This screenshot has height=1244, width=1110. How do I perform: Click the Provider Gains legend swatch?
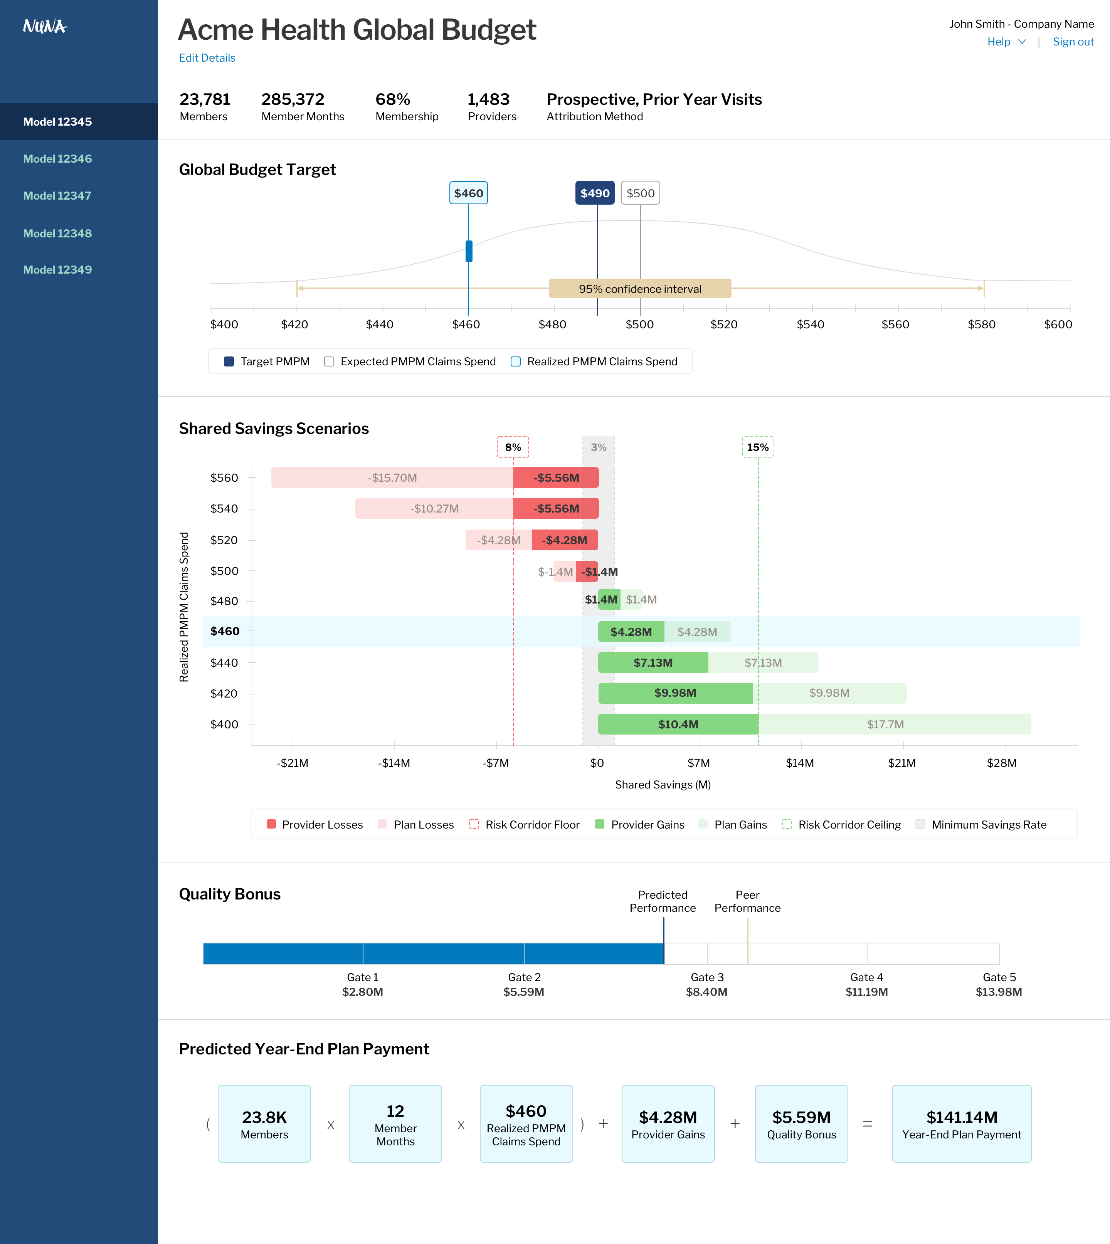[x=600, y=824]
